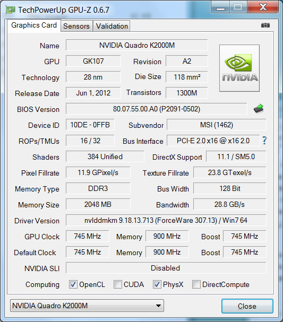Click the Device ID field 10DE - 0FFB
Image resolution: width=283 pixels, height=322 pixels.
point(90,125)
